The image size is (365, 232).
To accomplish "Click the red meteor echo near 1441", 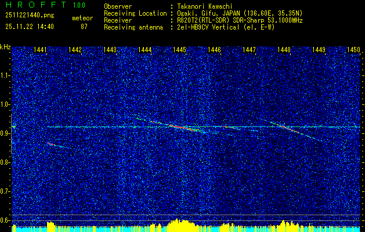I will (x=51, y=144).
